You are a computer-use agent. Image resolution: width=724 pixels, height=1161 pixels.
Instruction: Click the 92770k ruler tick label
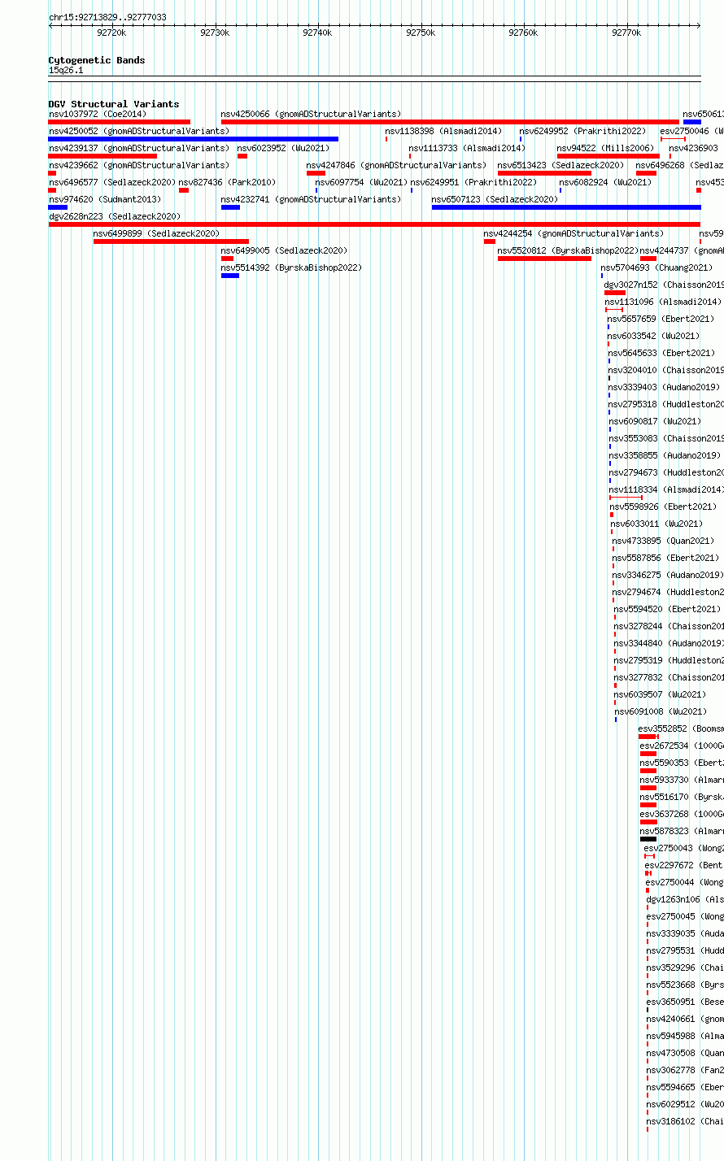coord(626,33)
